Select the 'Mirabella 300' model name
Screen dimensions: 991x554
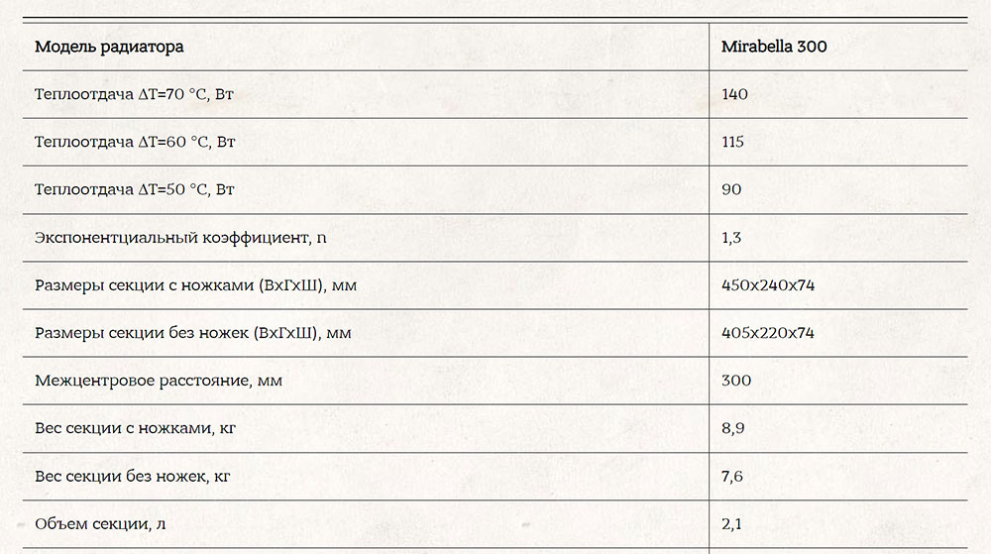coord(774,47)
